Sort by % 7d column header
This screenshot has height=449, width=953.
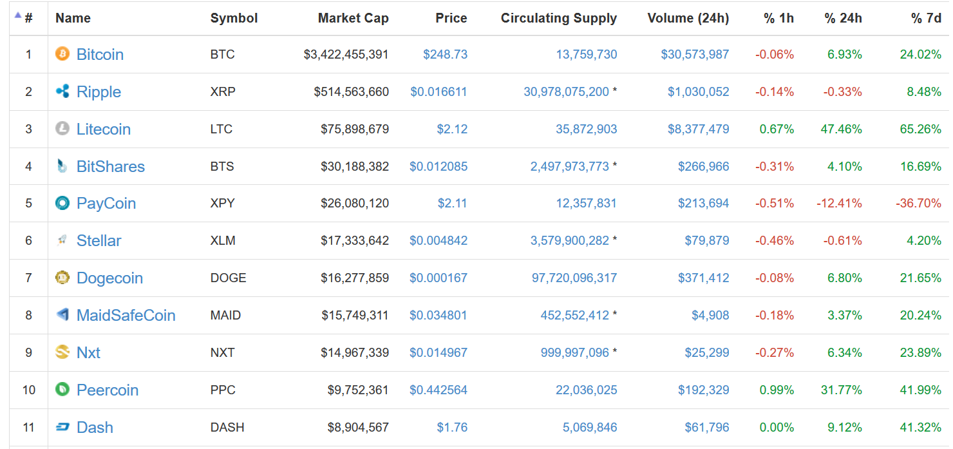(926, 18)
